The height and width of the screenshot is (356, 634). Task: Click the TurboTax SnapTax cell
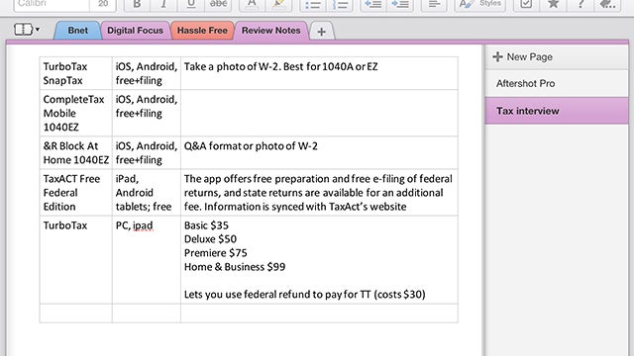coord(76,73)
